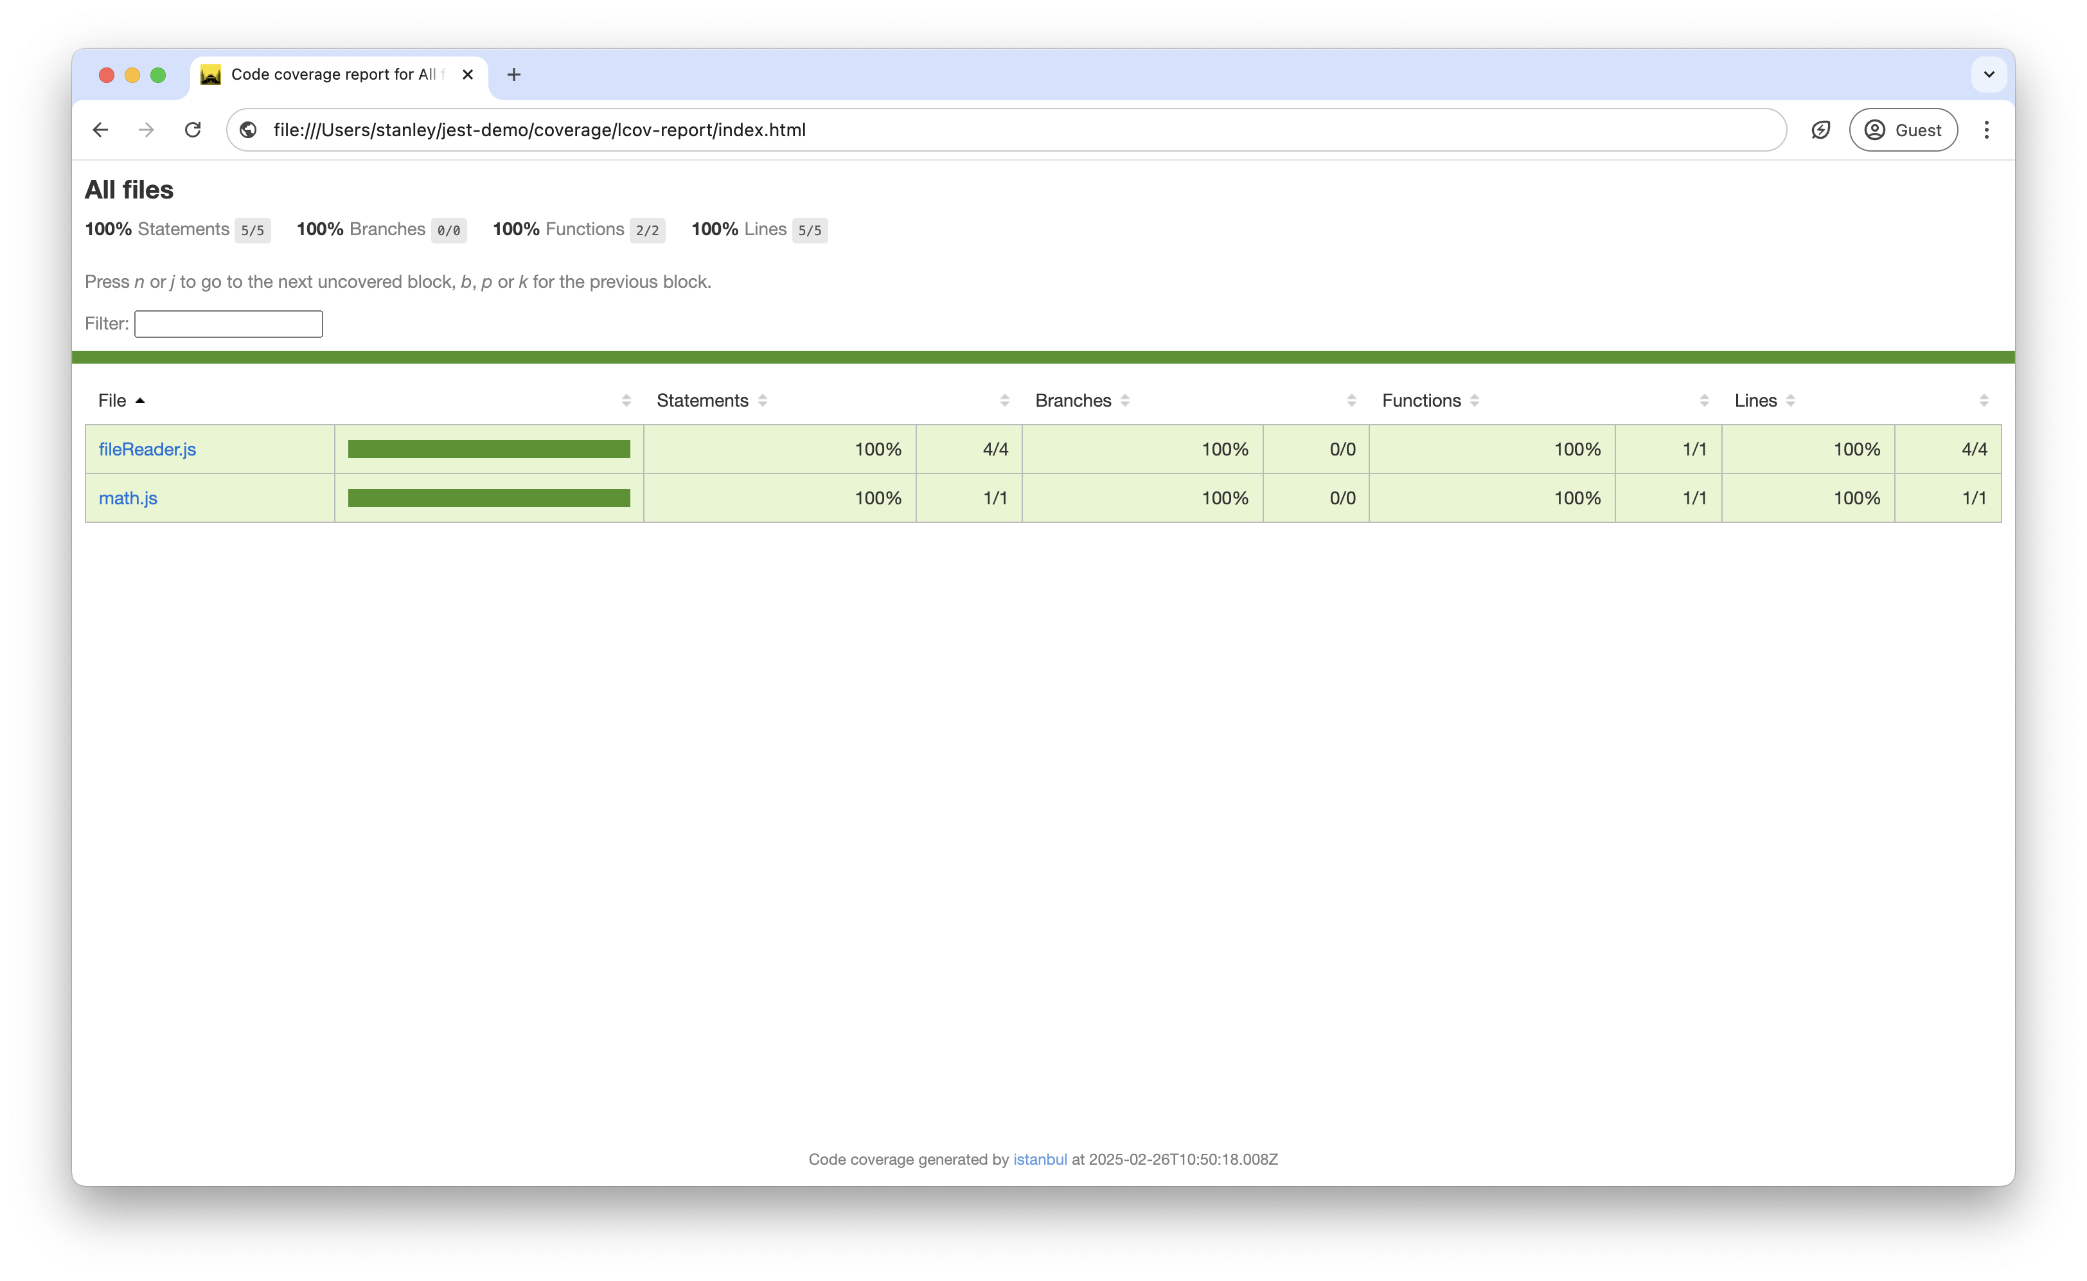Image resolution: width=2087 pixels, height=1281 pixels.
Task: Sort by Branches column header
Action: point(1082,400)
